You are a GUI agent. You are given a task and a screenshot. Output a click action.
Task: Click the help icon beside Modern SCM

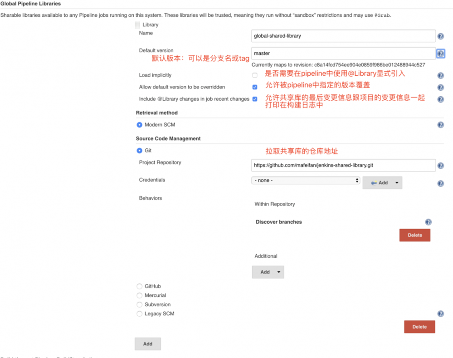coord(440,124)
